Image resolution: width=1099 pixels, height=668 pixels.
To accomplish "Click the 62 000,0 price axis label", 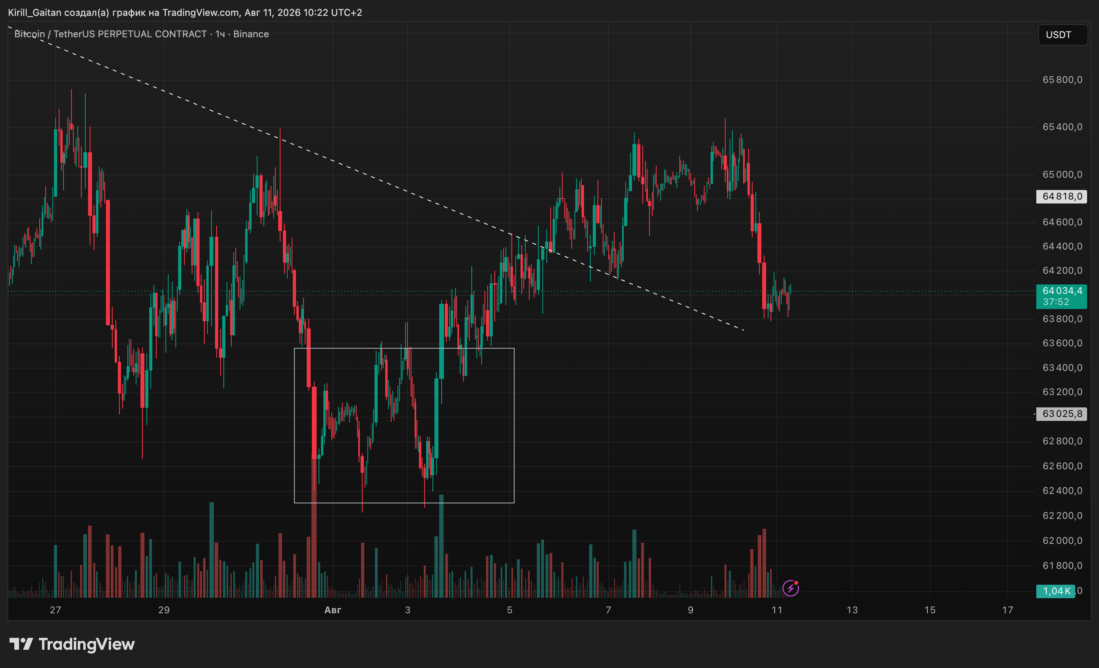I will pos(1062,540).
